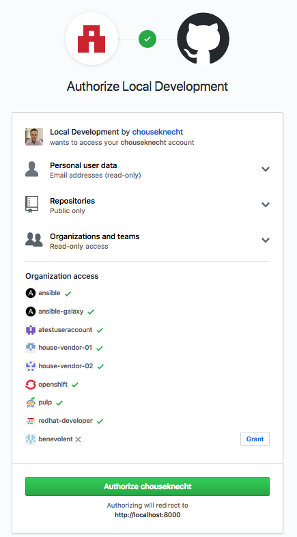Viewport: 297px width, 537px height.
Task: Click the green check next to ansible
Action: pyautogui.click(x=68, y=294)
